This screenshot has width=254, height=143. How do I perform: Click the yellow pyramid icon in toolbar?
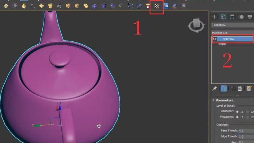24,6
